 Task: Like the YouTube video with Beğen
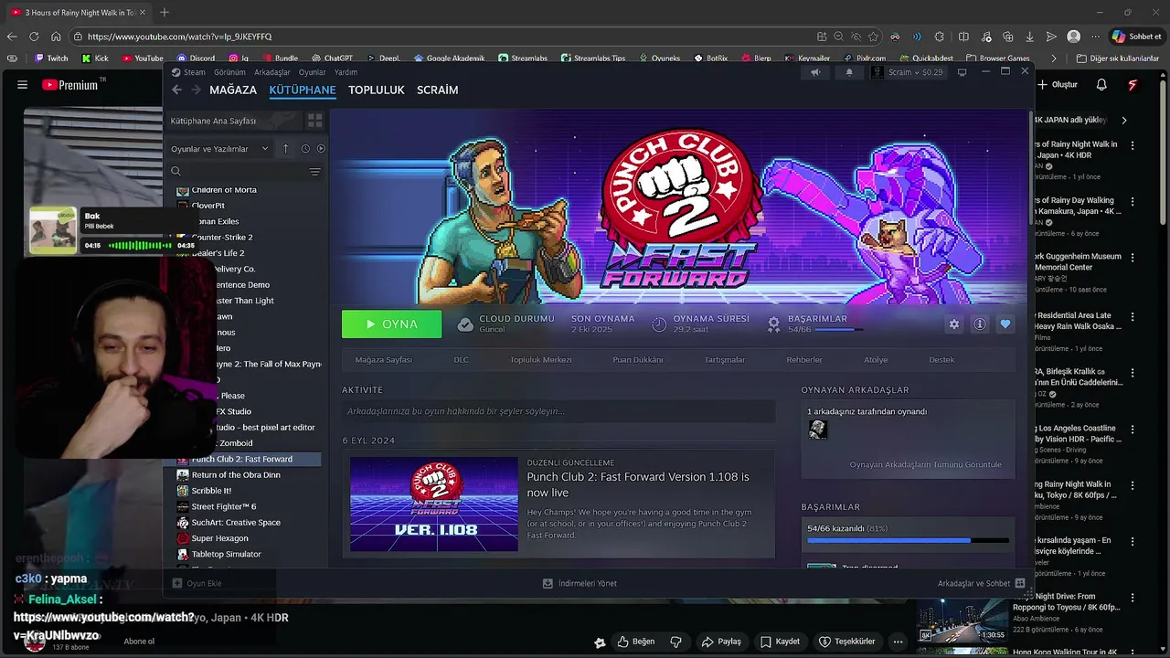pos(636,642)
